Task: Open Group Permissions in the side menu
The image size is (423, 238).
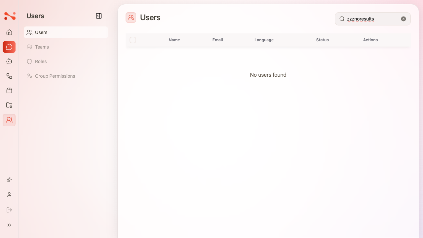Action: pyautogui.click(x=66, y=76)
